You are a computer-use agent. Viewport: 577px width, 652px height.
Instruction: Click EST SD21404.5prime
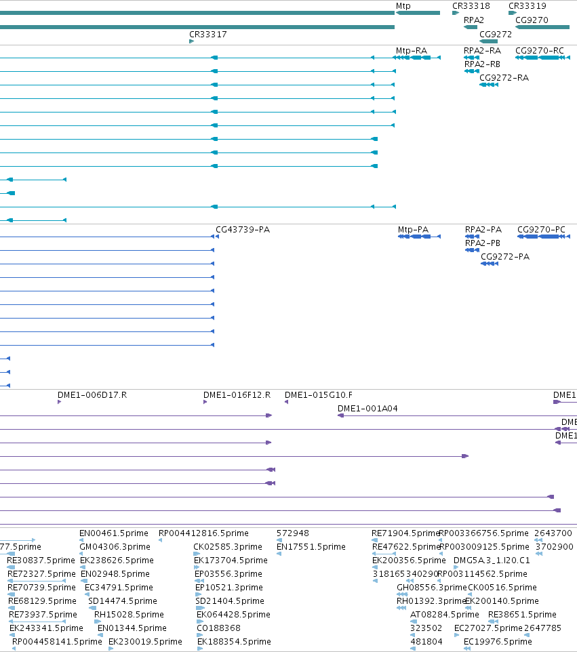230,601
